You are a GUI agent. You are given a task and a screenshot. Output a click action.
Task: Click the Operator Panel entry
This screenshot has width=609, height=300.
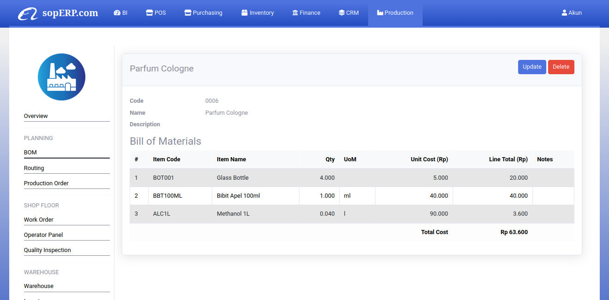43,235
